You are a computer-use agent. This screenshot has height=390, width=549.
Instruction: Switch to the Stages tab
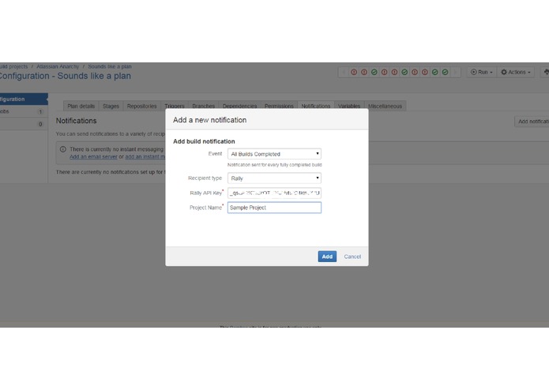tap(111, 106)
